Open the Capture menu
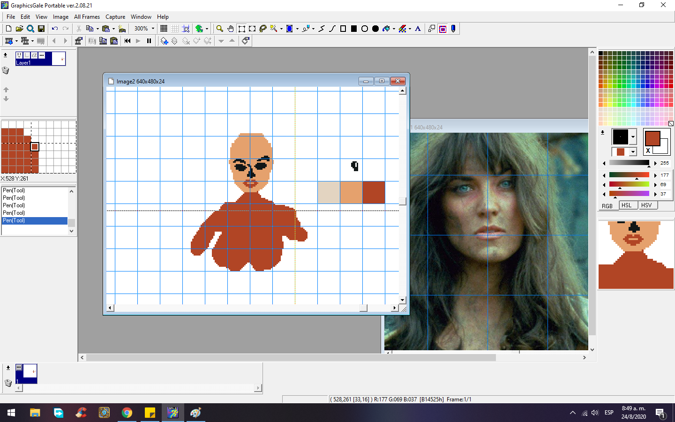The height and width of the screenshot is (422, 675). (x=115, y=17)
